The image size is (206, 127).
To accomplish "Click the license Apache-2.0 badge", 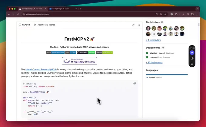I will click(104, 52).
